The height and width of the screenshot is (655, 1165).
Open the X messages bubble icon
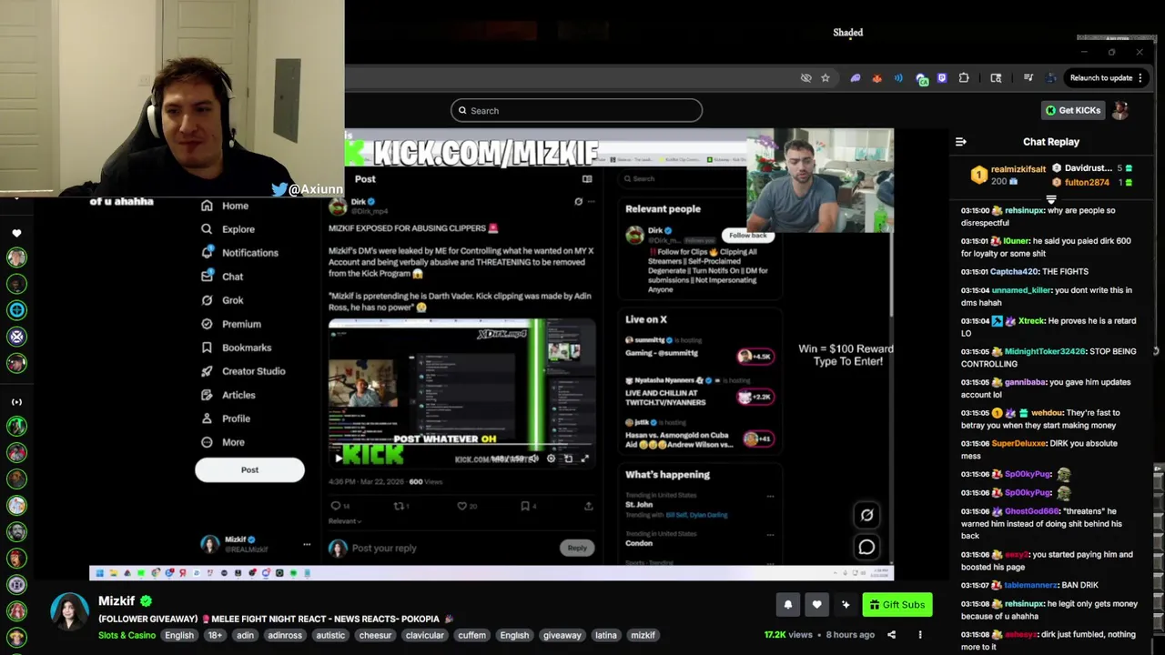click(866, 547)
